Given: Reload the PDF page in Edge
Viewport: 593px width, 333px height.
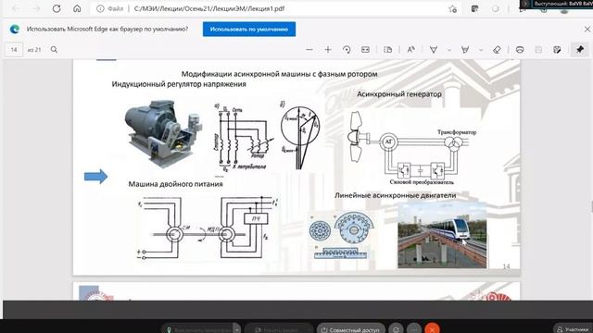Looking at the screenshot, I should coord(57,8).
